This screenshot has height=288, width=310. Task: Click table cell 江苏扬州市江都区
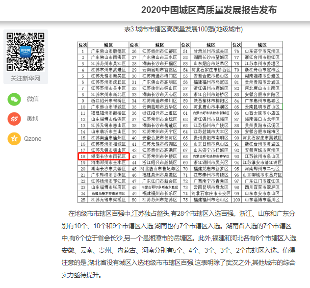coord(159,51)
